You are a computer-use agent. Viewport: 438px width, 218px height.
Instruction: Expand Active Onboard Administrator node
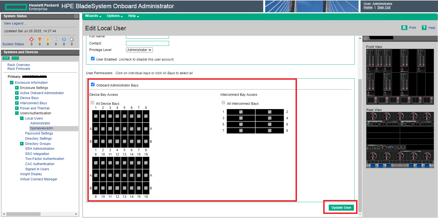tap(17, 93)
